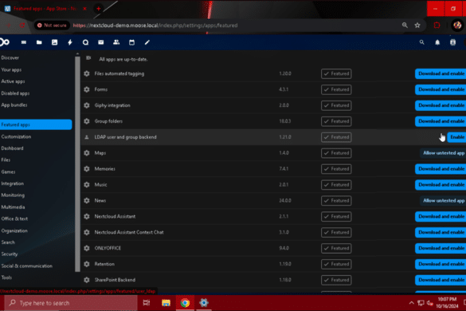The image size is (466, 311).
Task: Download and enable the Forms app
Action: click(441, 89)
